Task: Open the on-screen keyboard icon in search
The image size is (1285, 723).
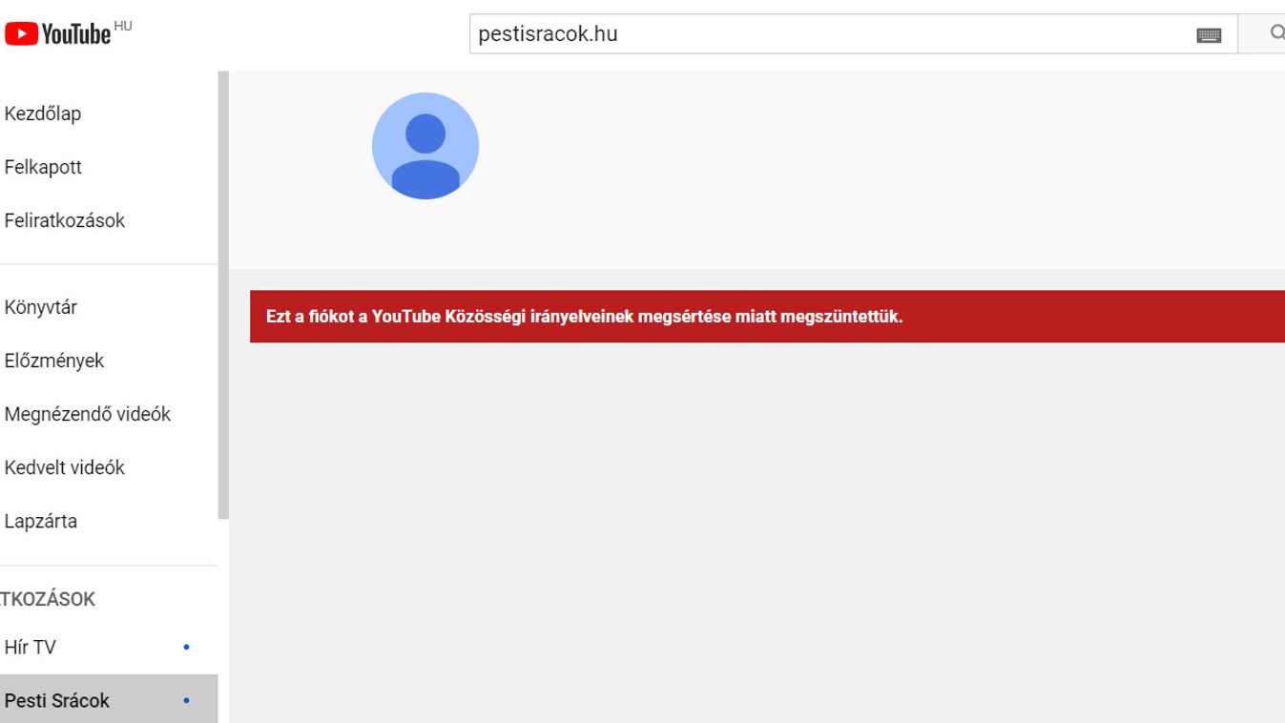Action: [1209, 35]
